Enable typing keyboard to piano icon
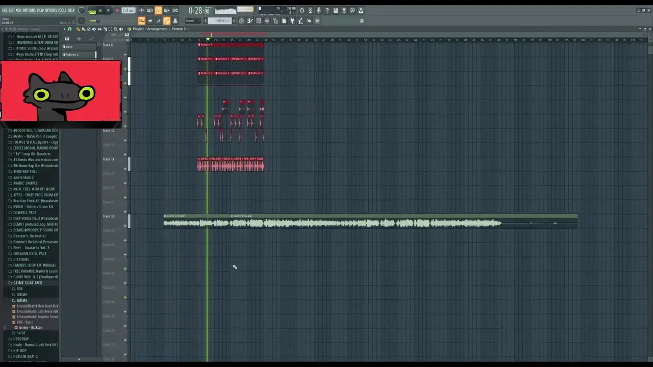 (141, 21)
